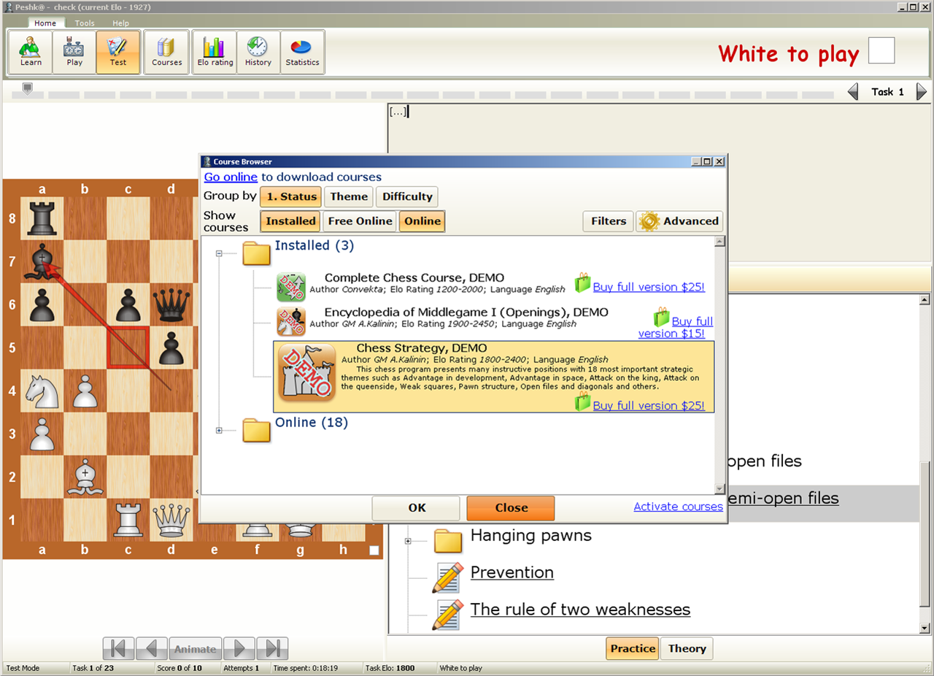Click the main theme list scrollbar
This screenshot has height=676, width=934.
(925, 464)
